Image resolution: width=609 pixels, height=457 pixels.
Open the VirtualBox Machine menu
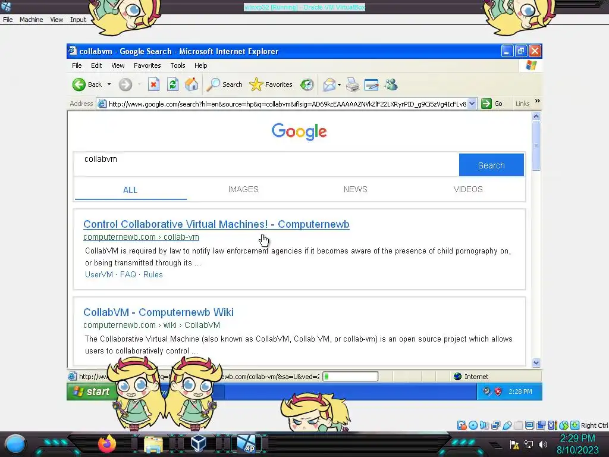coord(32,20)
